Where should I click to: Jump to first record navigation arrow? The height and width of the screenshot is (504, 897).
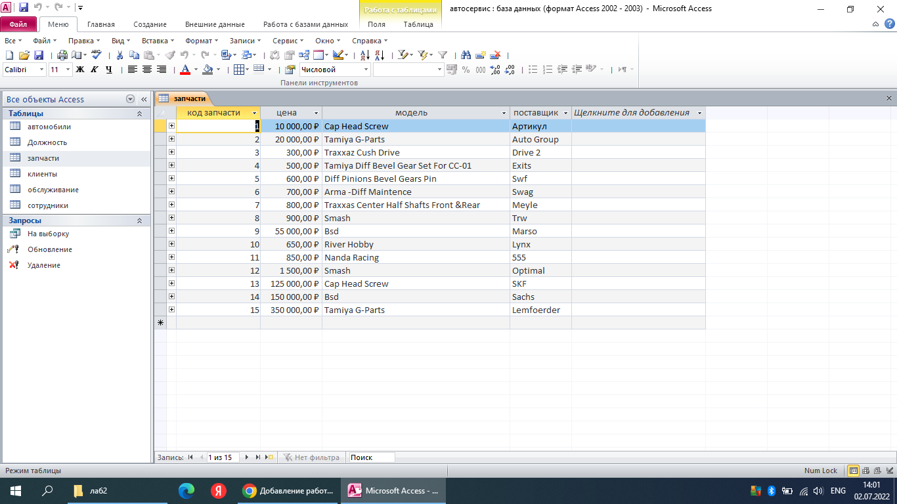[x=190, y=457]
